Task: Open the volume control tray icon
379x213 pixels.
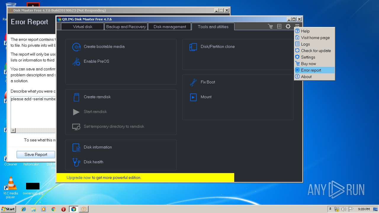Action: [x=343, y=209]
